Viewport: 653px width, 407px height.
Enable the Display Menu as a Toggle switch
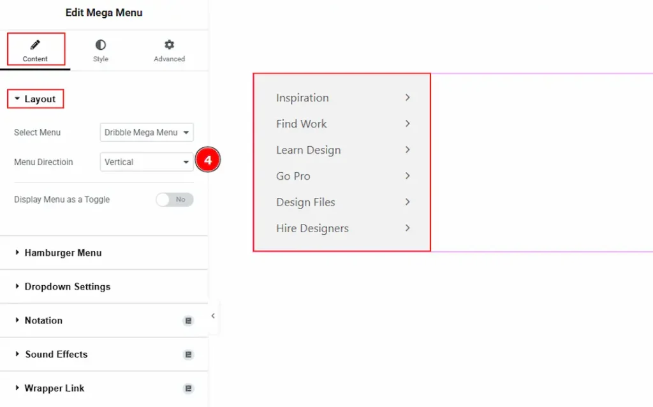pos(173,200)
